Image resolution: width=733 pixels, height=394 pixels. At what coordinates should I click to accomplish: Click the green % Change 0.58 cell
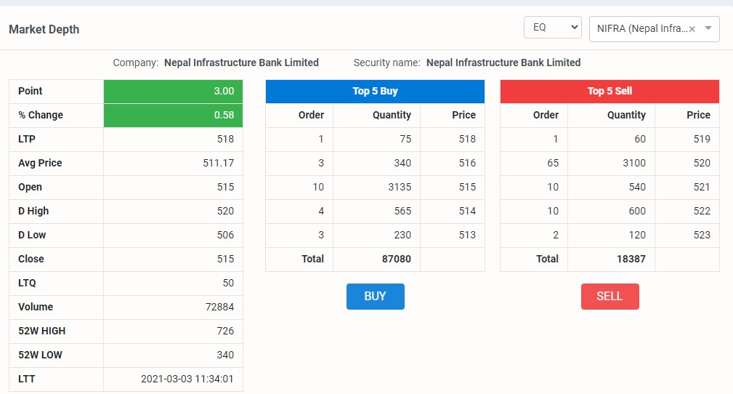pos(173,115)
